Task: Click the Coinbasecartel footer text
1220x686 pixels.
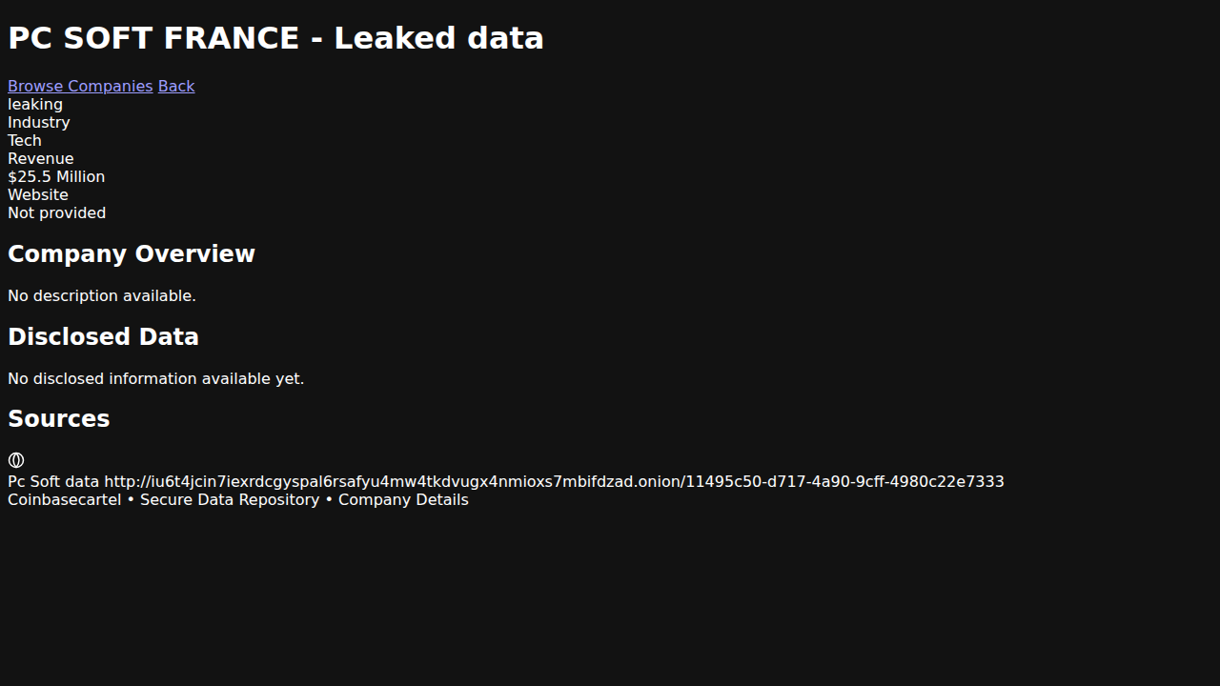Action: coord(65,499)
